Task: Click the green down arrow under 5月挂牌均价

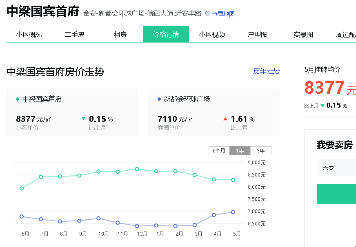Action: tap(323, 106)
